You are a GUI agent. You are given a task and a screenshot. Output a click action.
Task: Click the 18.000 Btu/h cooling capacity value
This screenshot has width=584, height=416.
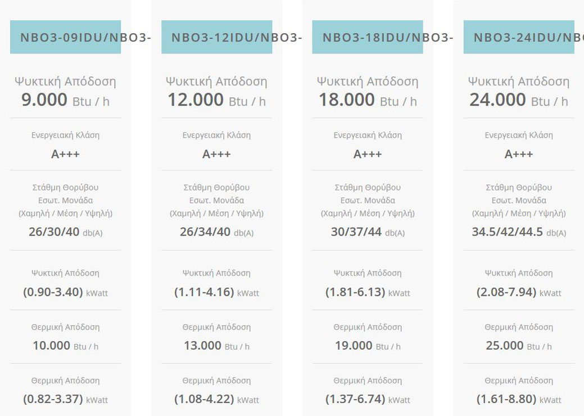tap(368, 100)
